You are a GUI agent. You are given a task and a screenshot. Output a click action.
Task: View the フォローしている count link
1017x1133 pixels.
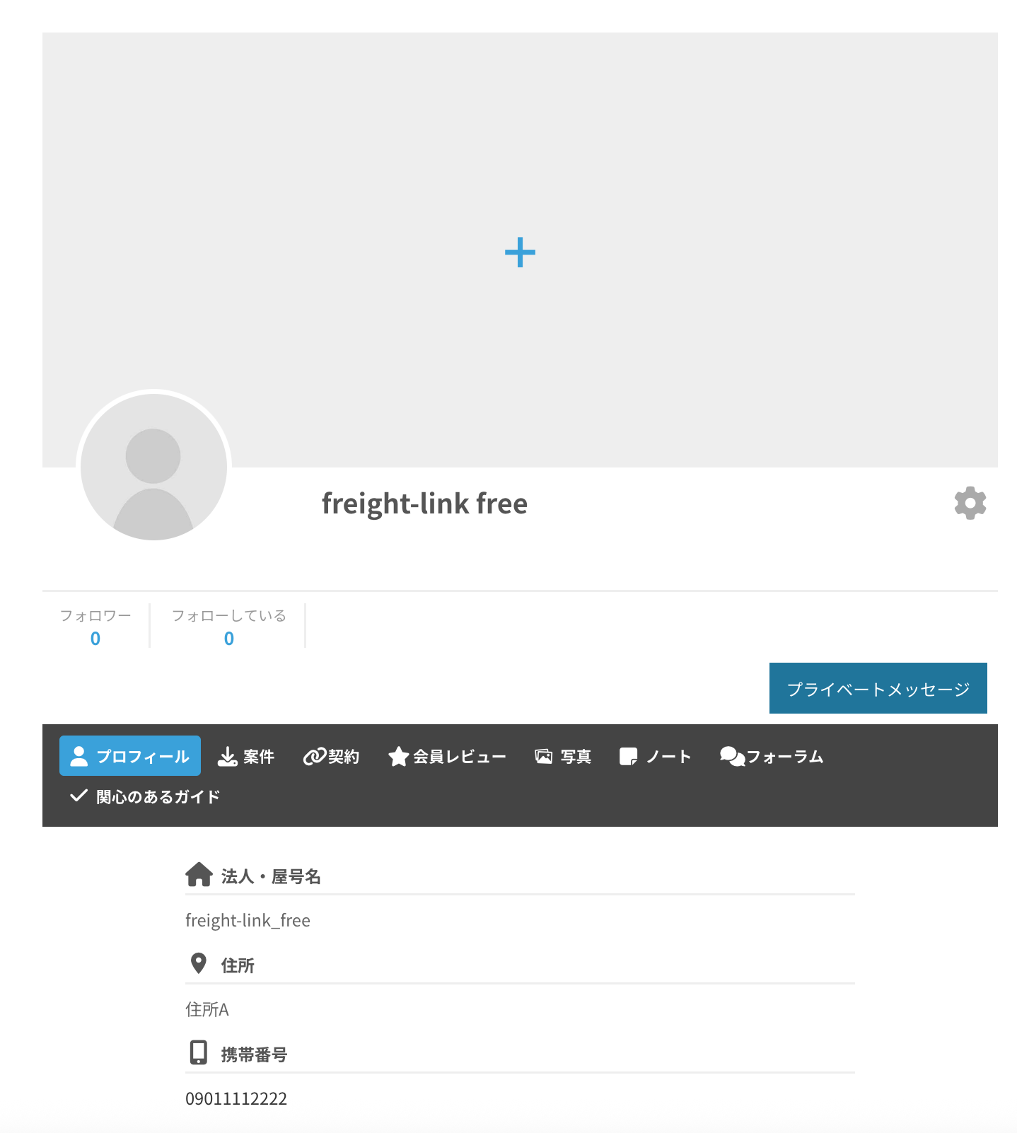(x=228, y=639)
